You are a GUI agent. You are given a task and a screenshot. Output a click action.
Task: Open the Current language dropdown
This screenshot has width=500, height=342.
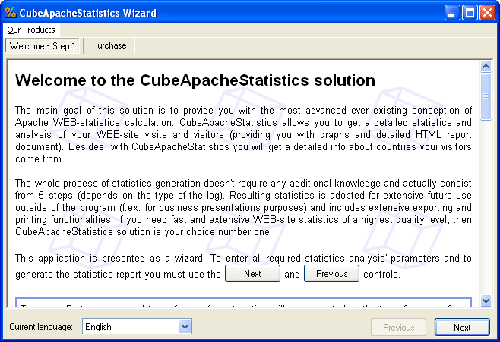185,327
